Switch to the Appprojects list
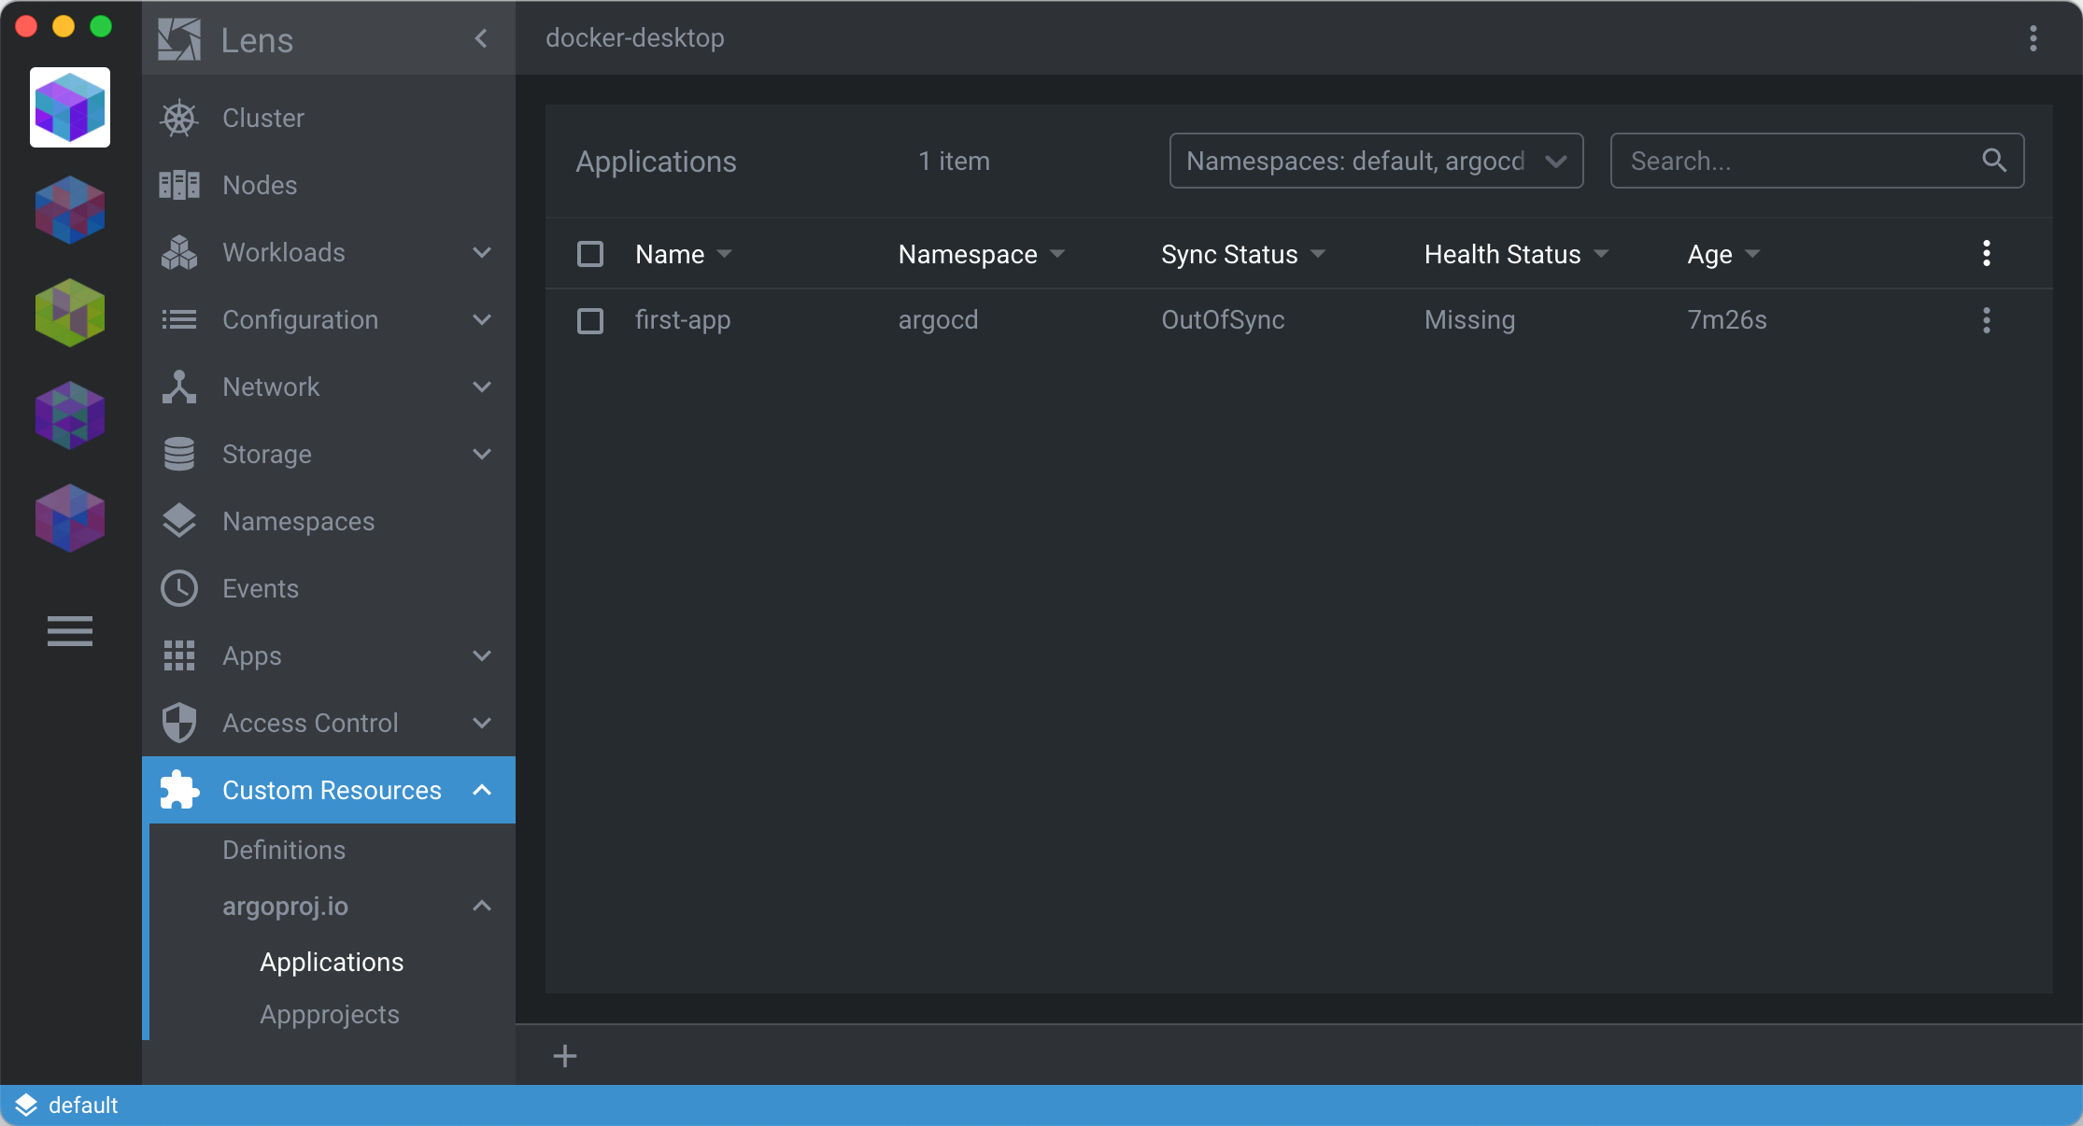2083x1126 pixels. [330, 1014]
